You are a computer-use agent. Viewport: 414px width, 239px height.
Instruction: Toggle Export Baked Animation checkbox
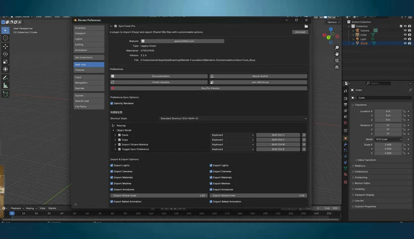coord(112,201)
